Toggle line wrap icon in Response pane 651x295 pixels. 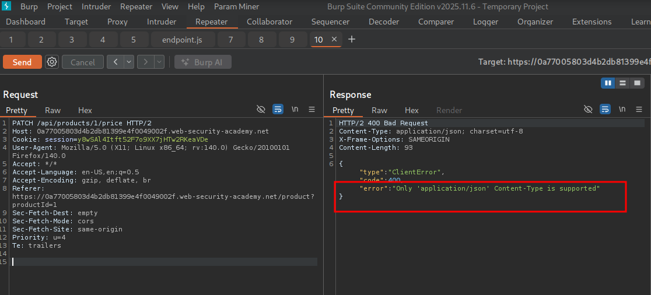[605, 110]
